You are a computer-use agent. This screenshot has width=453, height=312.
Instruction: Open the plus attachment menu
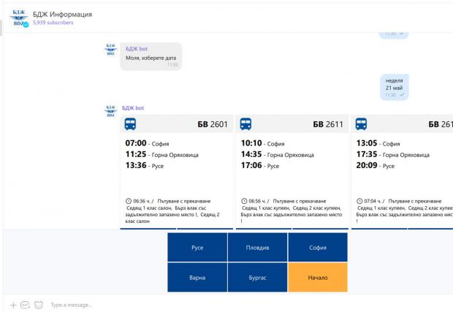click(x=13, y=305)
